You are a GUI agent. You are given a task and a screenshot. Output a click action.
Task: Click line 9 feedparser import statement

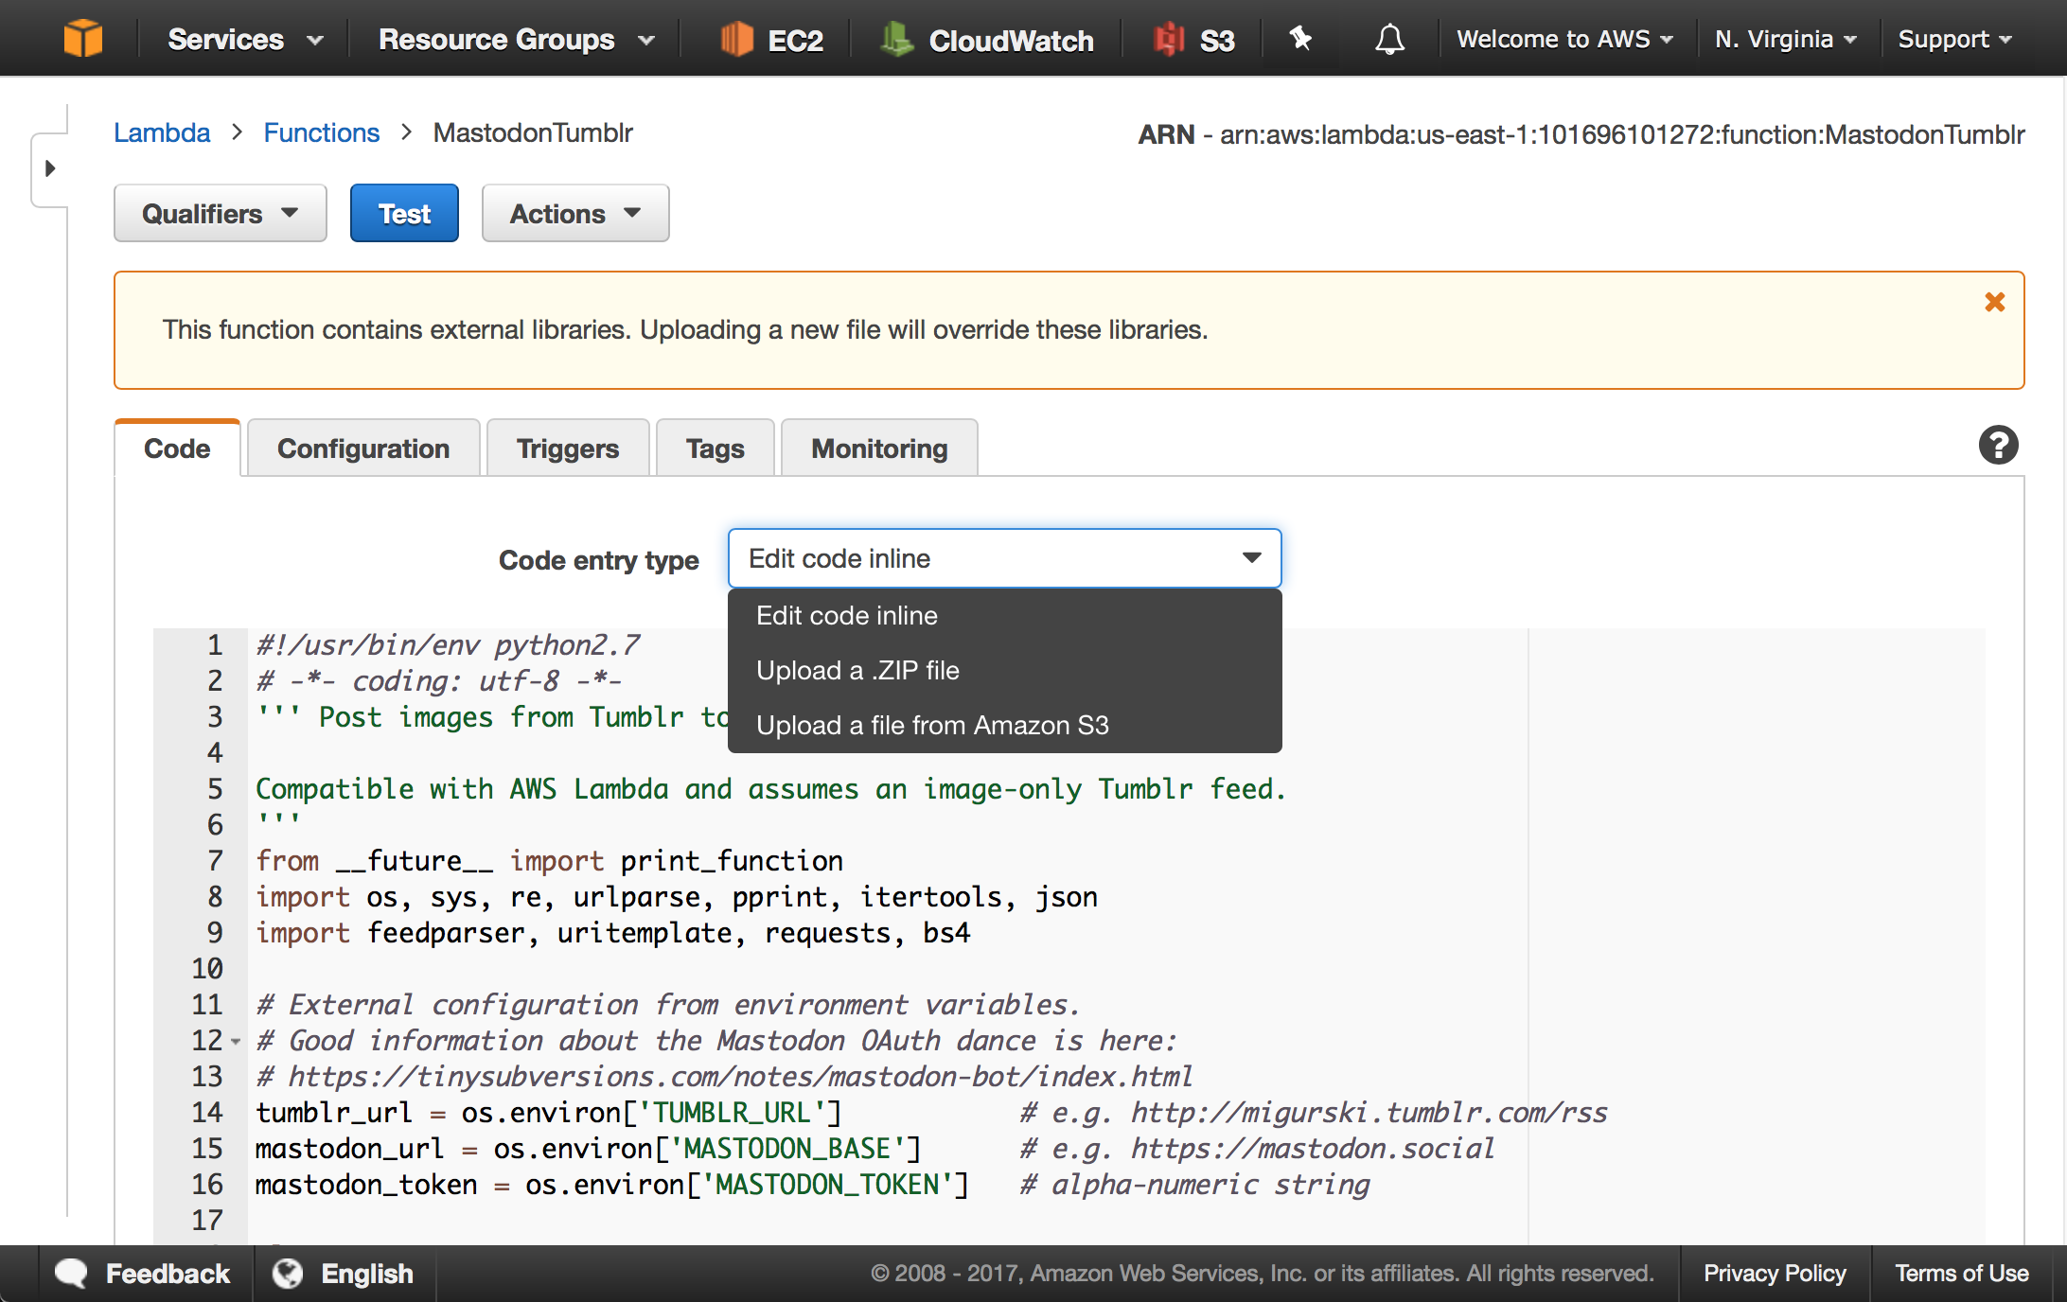pyautogui.click(x=613, y=933)
